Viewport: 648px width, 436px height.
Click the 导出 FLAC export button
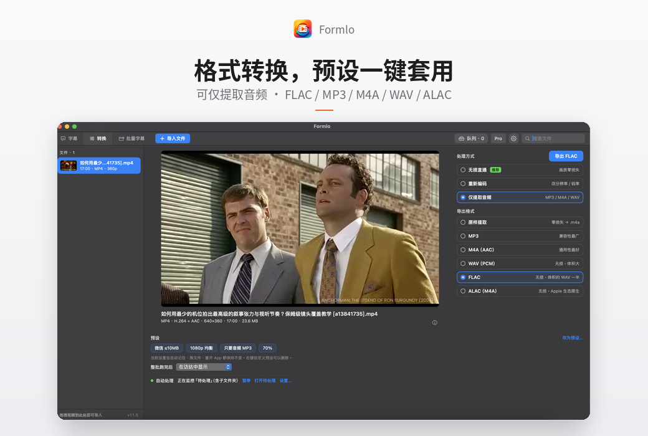pos(566,156)
